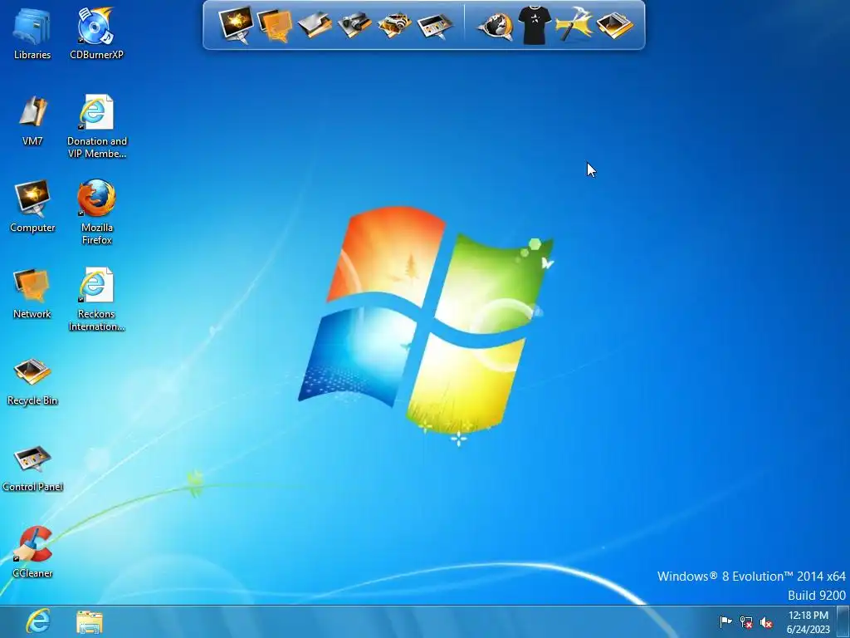850x638 pixels.
Task: Open the Control Panel desktop icon
Action: pos(32,468)
